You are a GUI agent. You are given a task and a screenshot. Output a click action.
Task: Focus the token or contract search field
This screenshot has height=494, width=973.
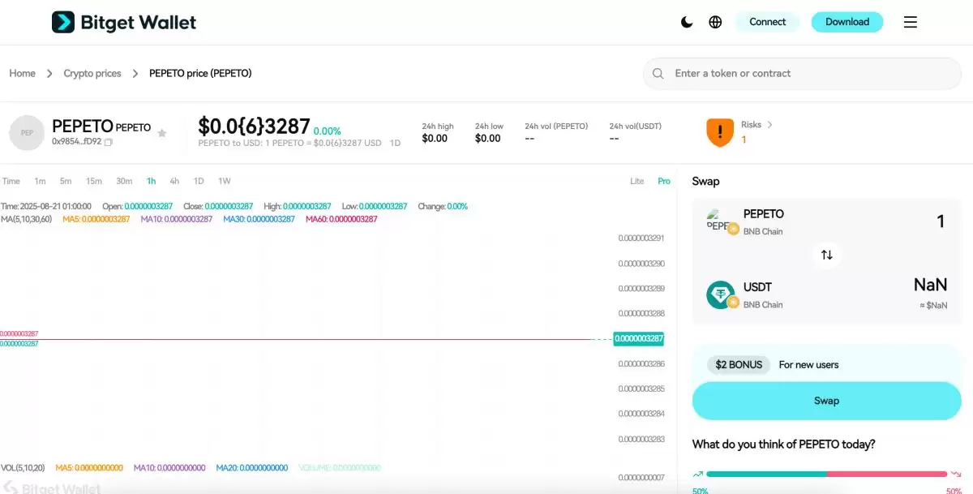tap(811, 73)
